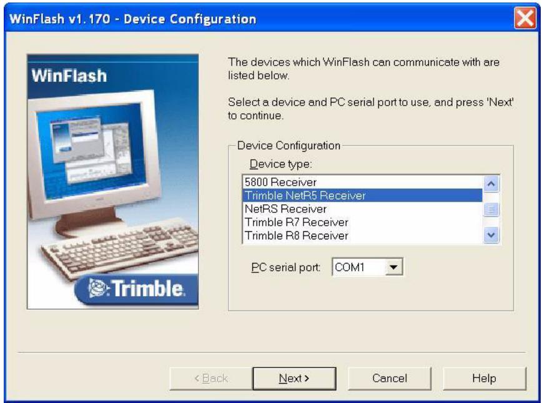Pick Trimble R7 Receiver device type

tap(362, 222)
